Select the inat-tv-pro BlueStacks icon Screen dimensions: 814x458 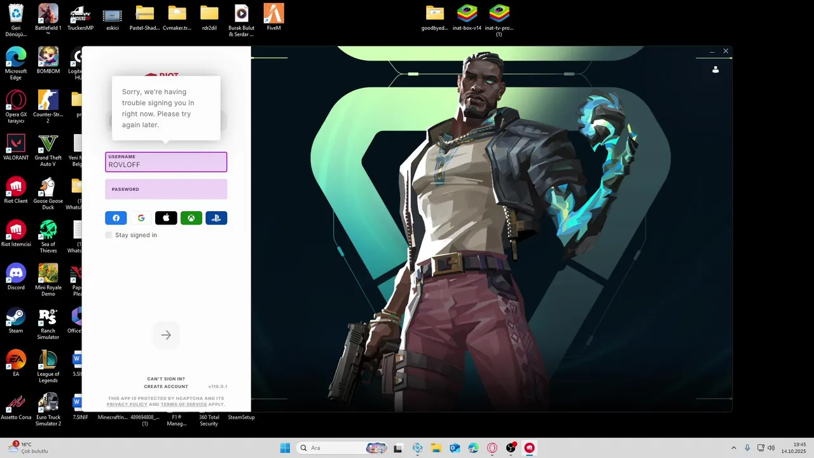499,21
